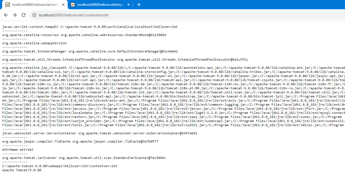Switch to the localhost:8080/helloservlet/mys tab
The width and height of the screenshot is (345, 178).
(100, 5)
